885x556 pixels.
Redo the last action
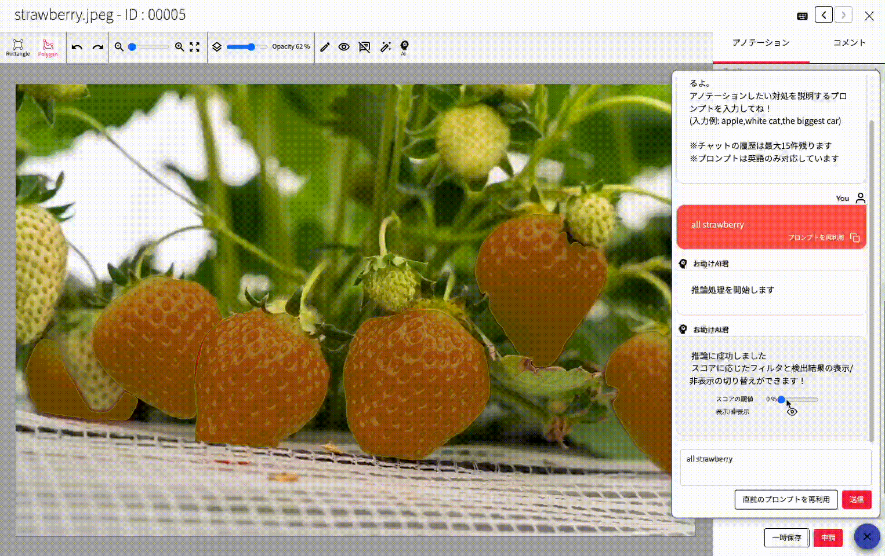click(98, 47)
